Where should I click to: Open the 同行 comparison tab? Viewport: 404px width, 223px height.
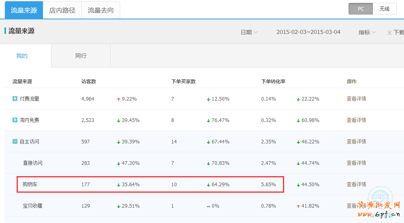click(81, 56)
